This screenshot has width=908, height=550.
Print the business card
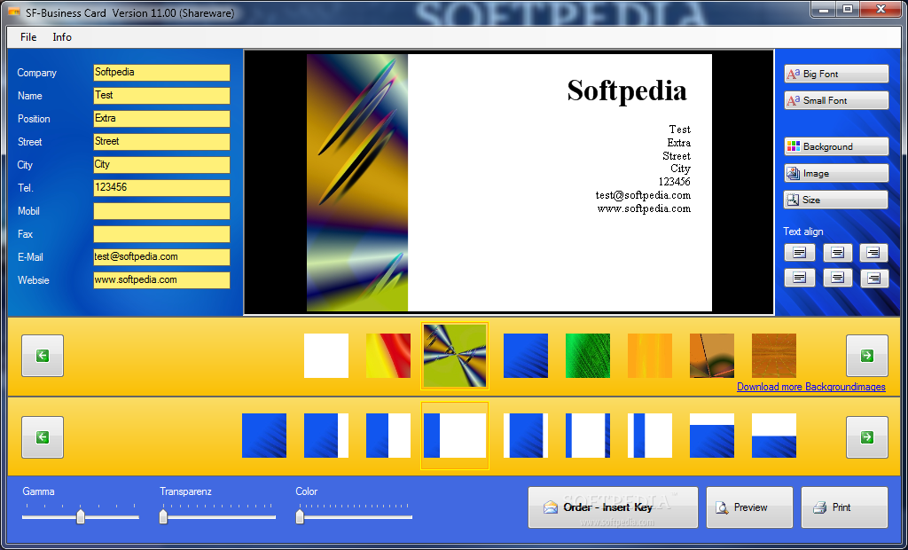coord(844,507)
